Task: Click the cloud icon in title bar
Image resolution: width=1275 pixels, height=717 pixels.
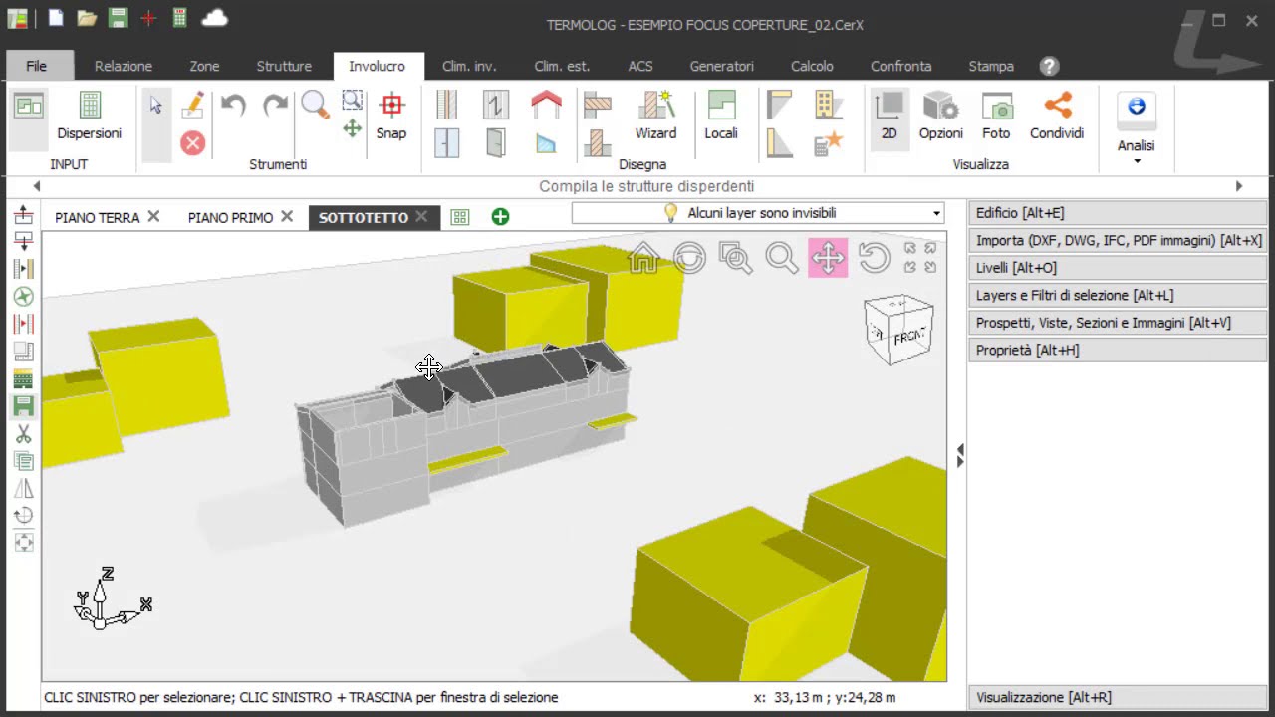Action: [x=214, y=18]
